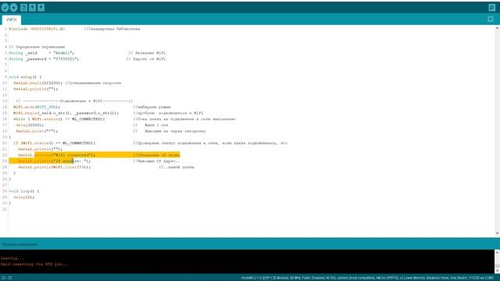This screenshot has height=281, width=500.
Task: Click the Verify checkmark icon
Action: point(5,7)
